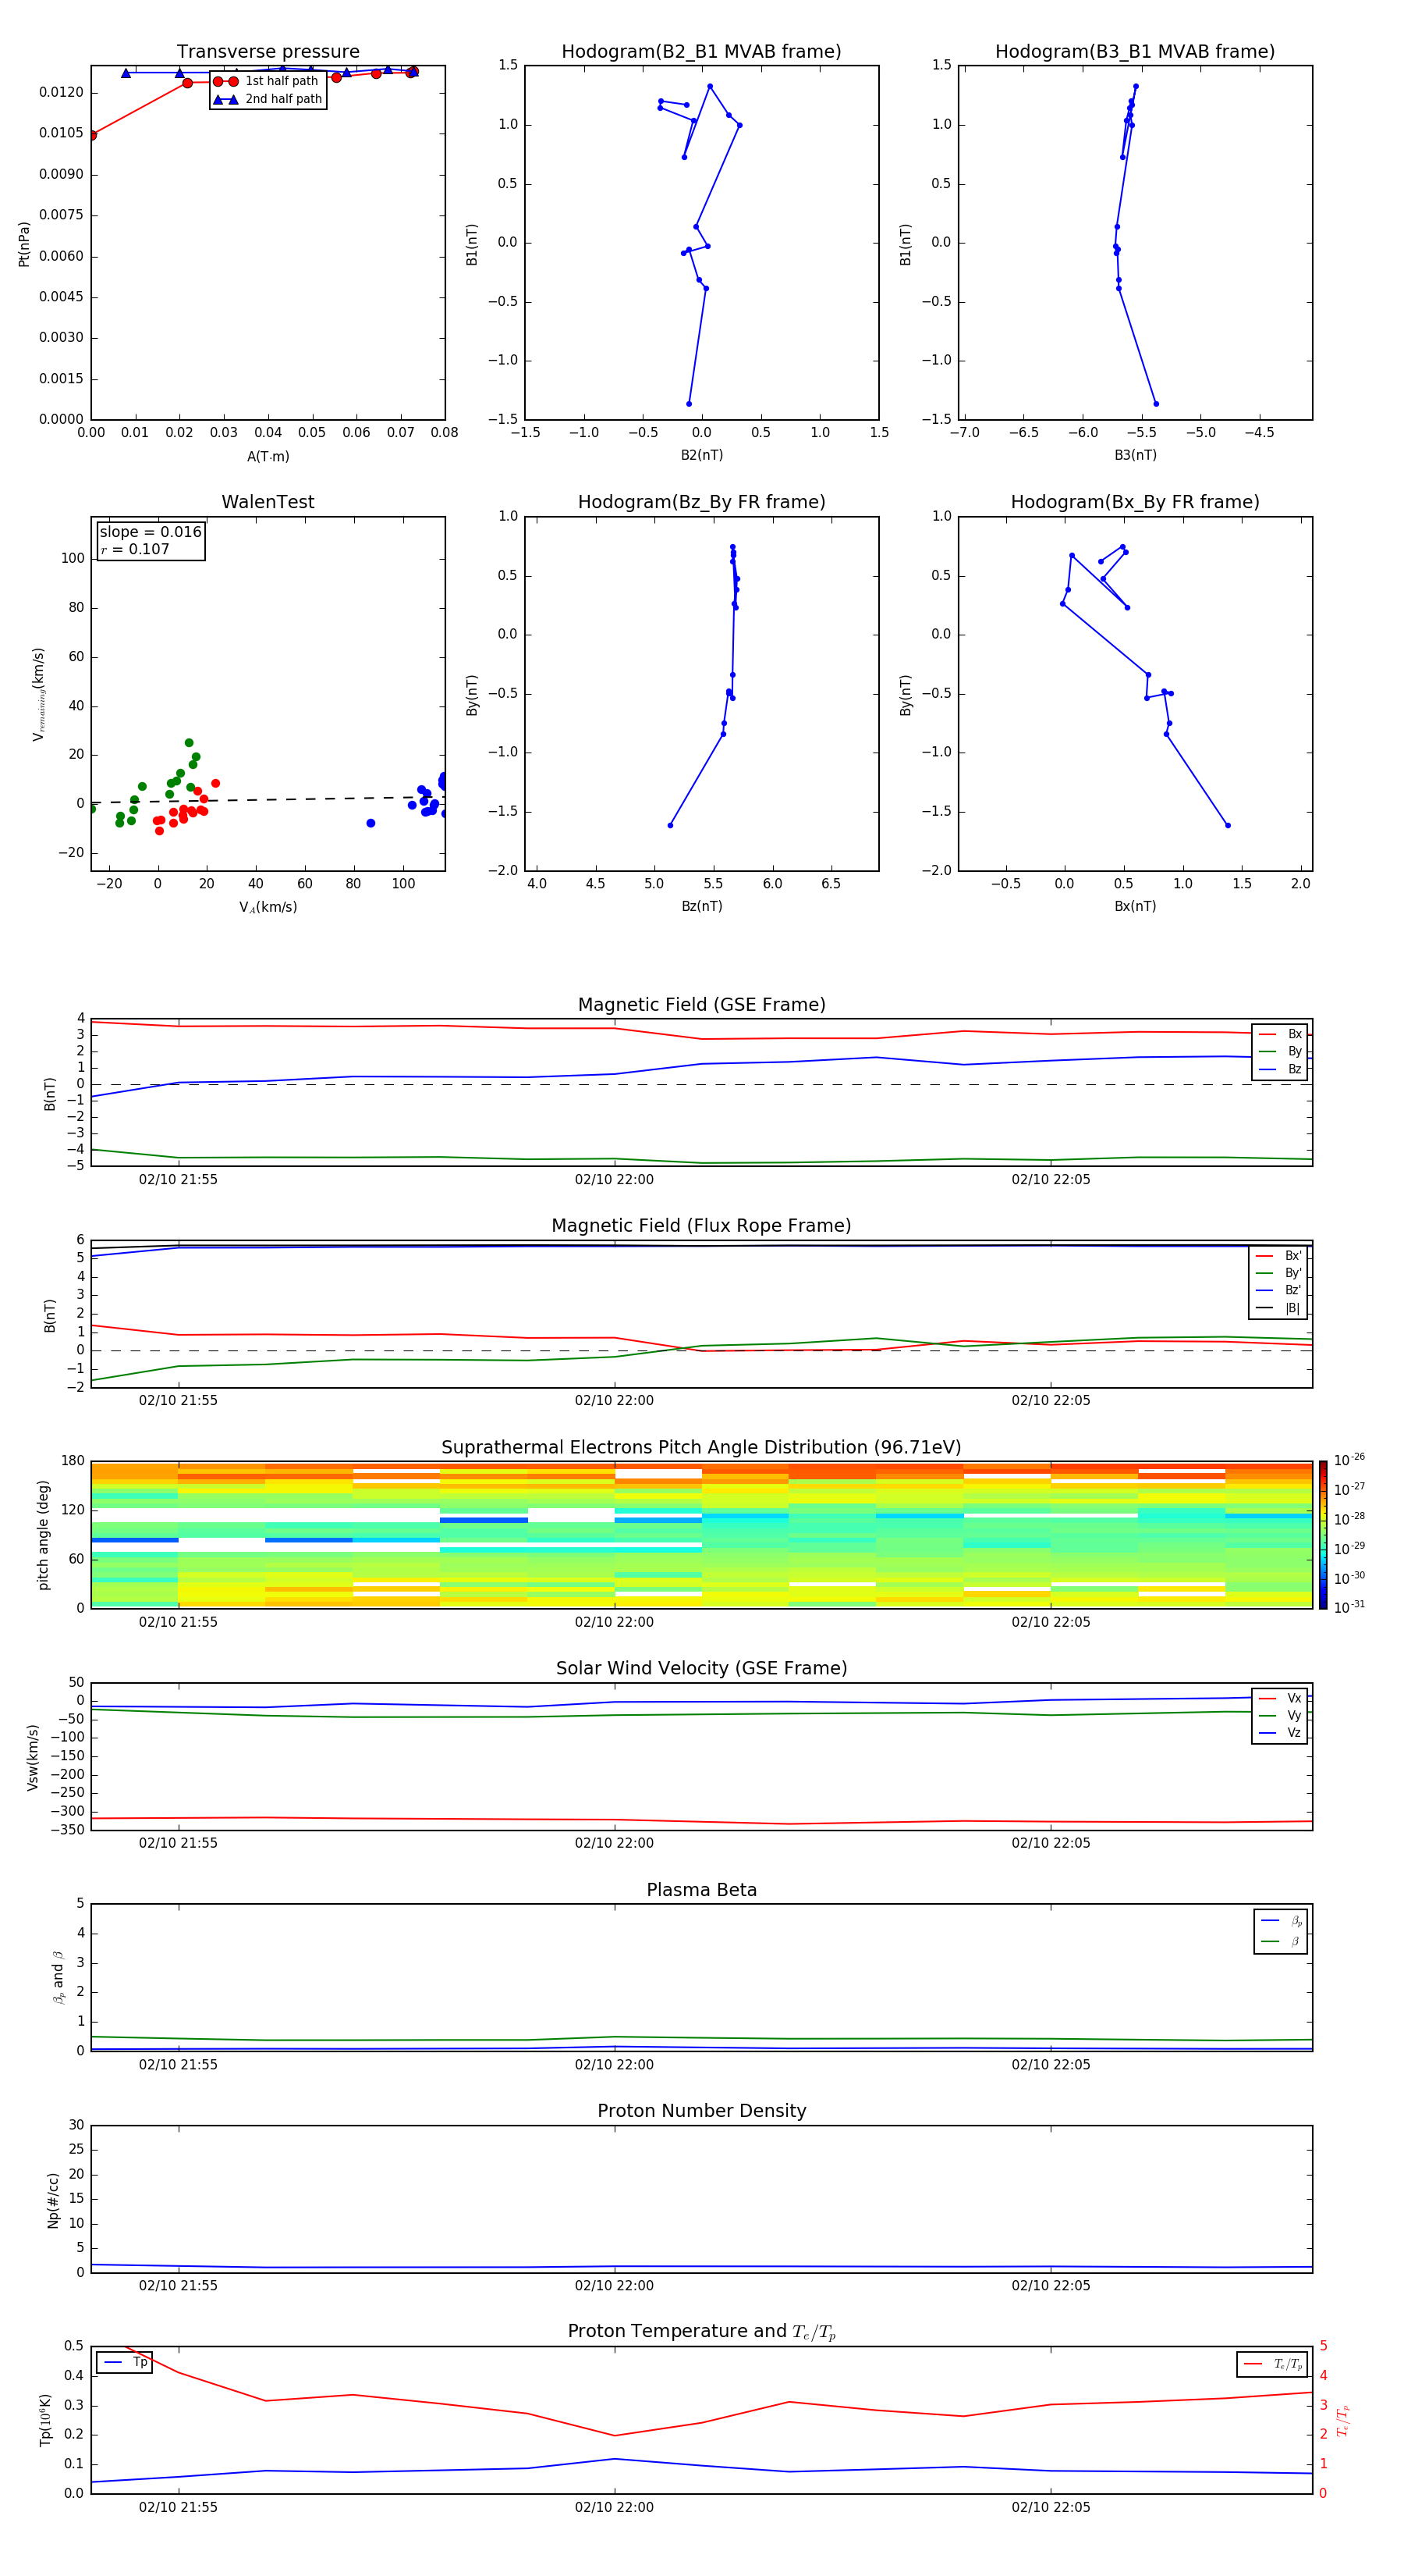Click the "Solar Wind Velocity (GSE Frame)" title
The height and width of the screenshot is (2576, 1404).
701,1669
